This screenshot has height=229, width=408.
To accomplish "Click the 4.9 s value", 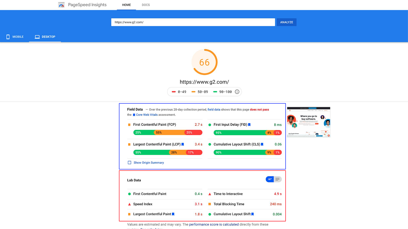I will (x=278, y=194).
